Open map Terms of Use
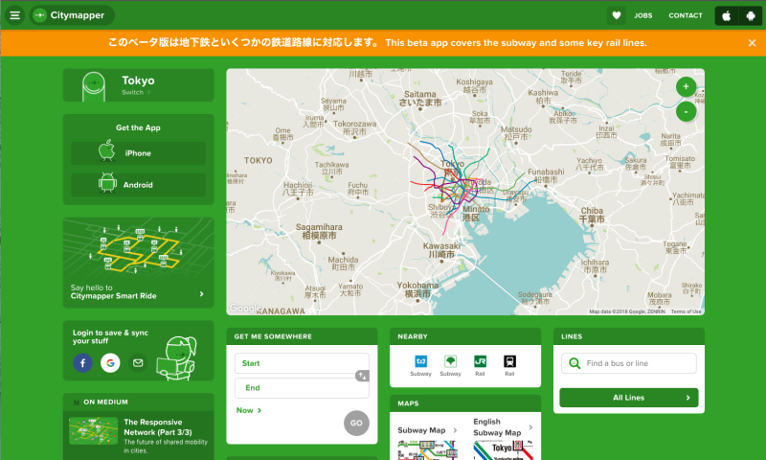 [x=686, y=311]
